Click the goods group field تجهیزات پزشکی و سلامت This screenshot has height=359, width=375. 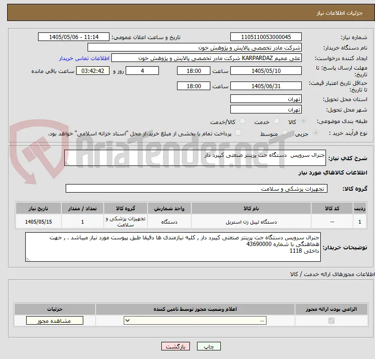click(x=197, y=188)
